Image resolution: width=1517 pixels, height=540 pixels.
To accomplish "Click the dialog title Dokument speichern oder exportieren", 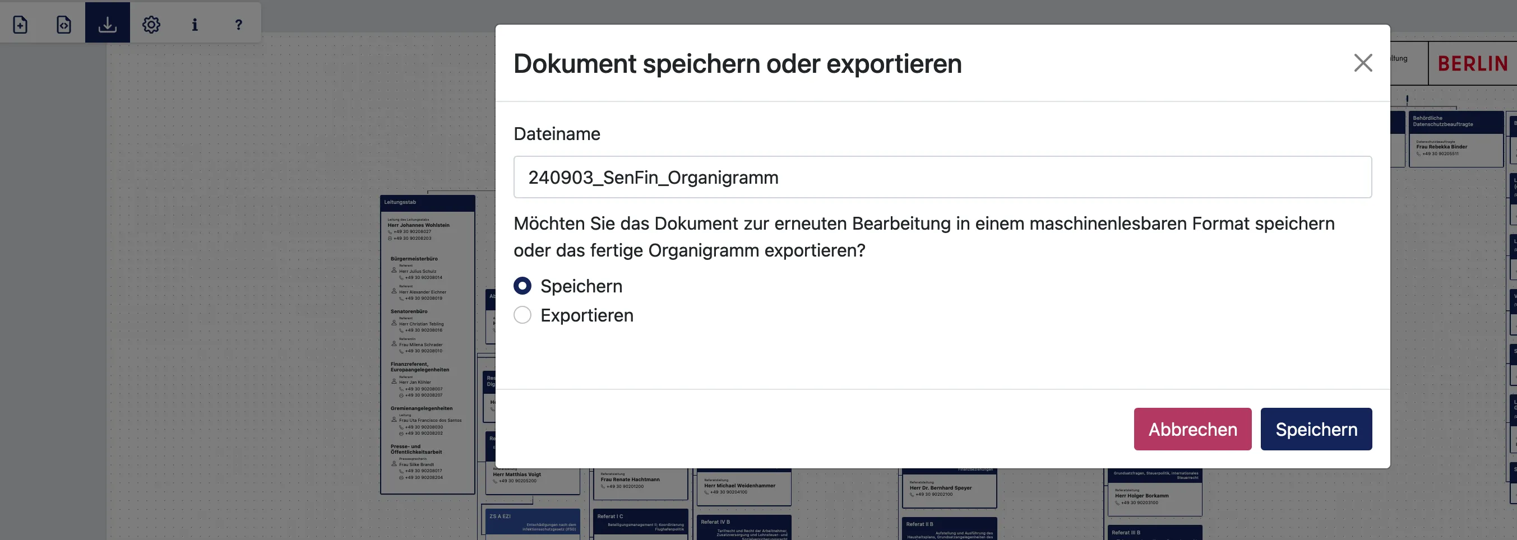I will point(737,63).
